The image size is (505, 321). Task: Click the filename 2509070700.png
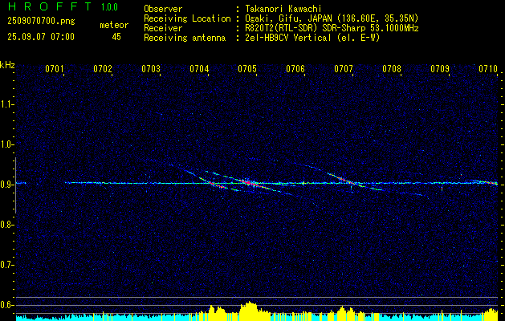pos(41,21)
